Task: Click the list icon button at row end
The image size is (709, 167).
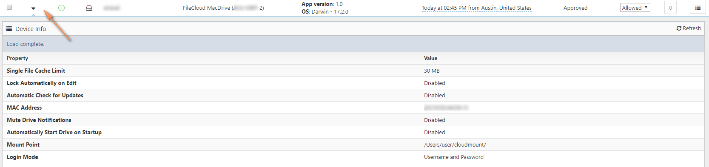Action: pos(698,8)
